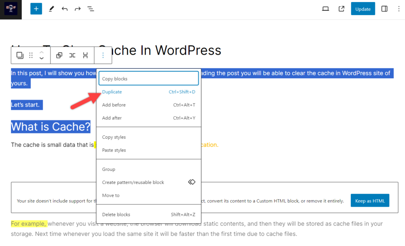Click the multi-block type icon in block toolbar
405x246 pixels.
click(20, 55)
